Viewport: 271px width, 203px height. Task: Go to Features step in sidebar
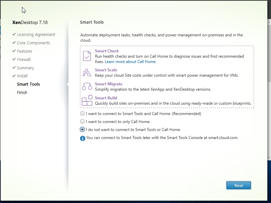click(x=25, y=51)
